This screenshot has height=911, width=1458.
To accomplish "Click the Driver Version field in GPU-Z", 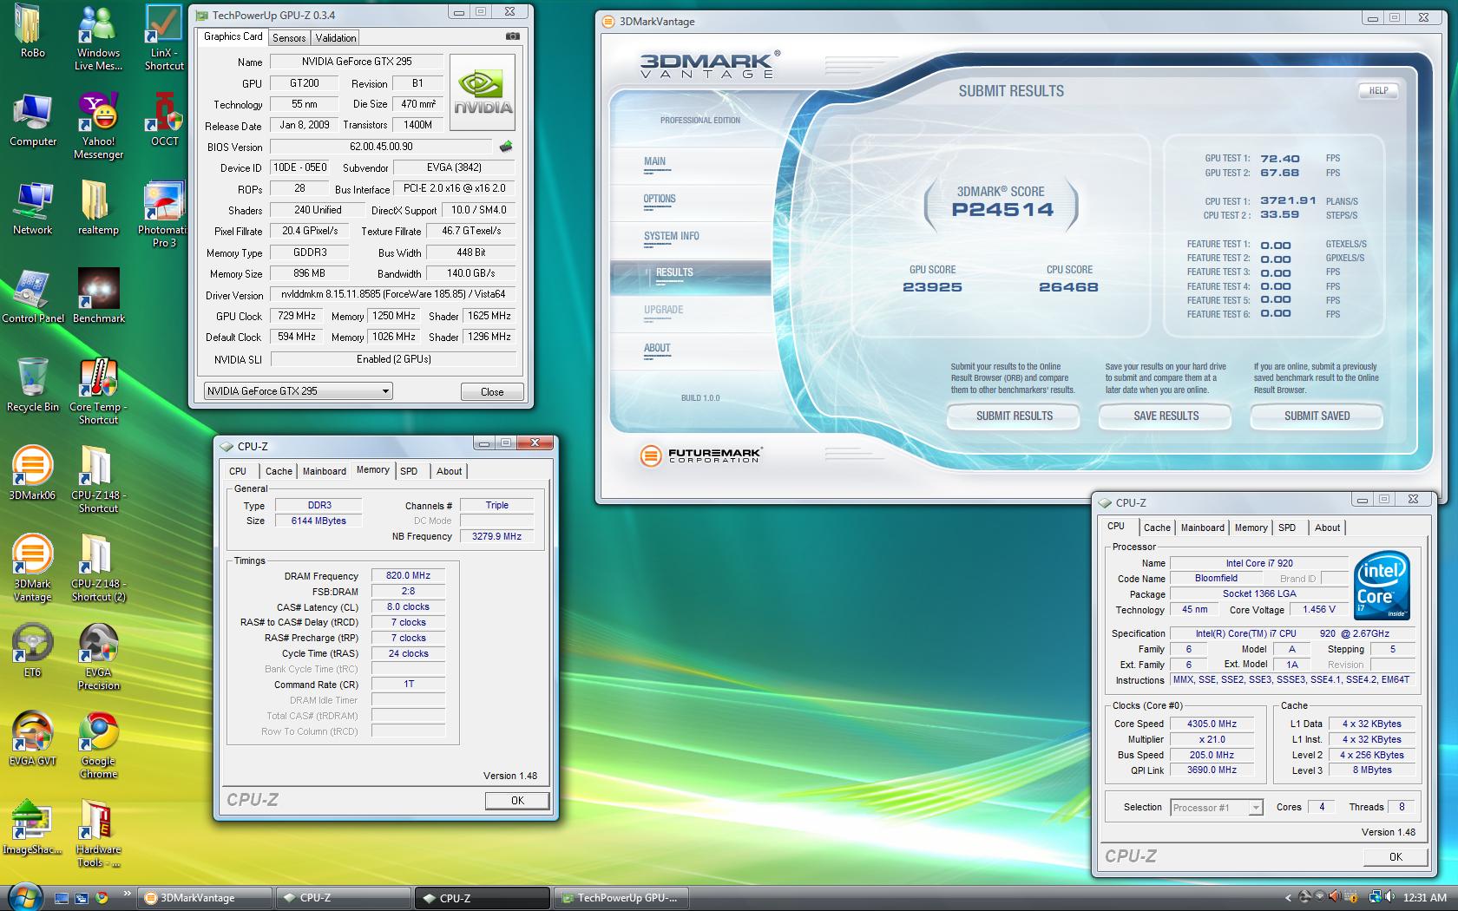I will pos(393,294).
